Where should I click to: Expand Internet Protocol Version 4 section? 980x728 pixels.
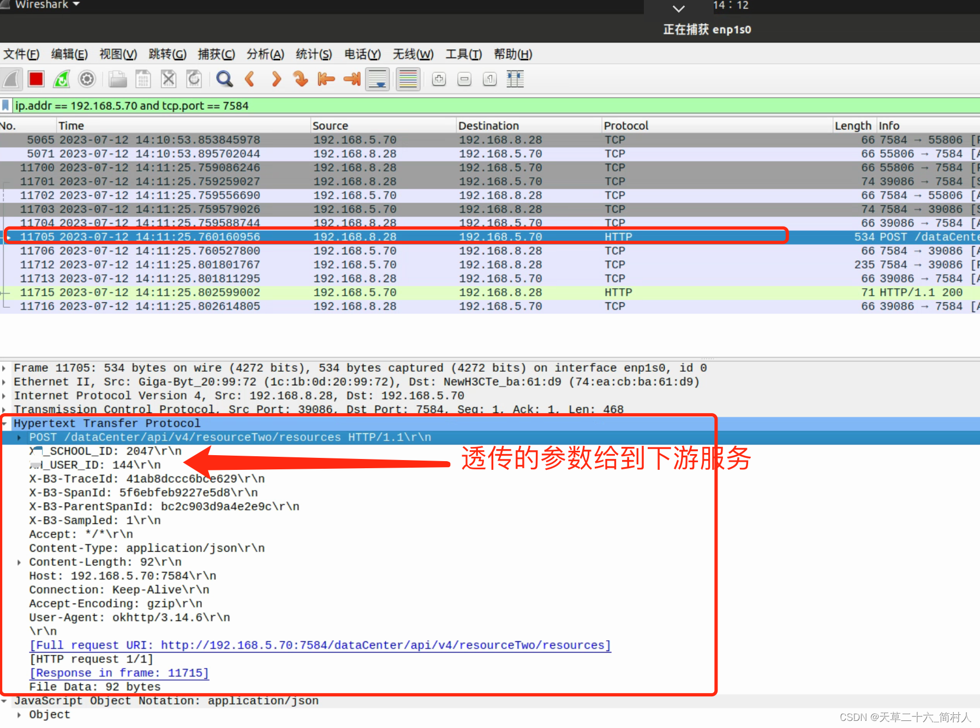pos(4,396)
